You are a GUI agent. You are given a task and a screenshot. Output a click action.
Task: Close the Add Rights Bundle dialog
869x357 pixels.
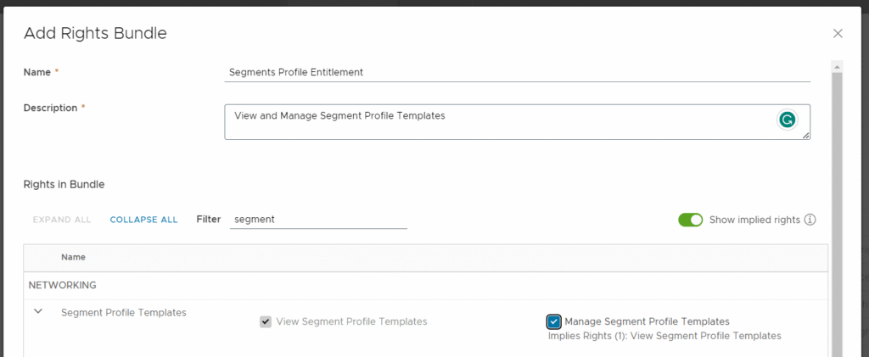838,34
